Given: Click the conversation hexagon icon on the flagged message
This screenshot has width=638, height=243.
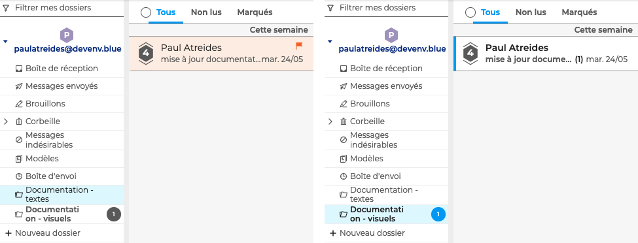Looking at the screenshot, I should 146,54.
